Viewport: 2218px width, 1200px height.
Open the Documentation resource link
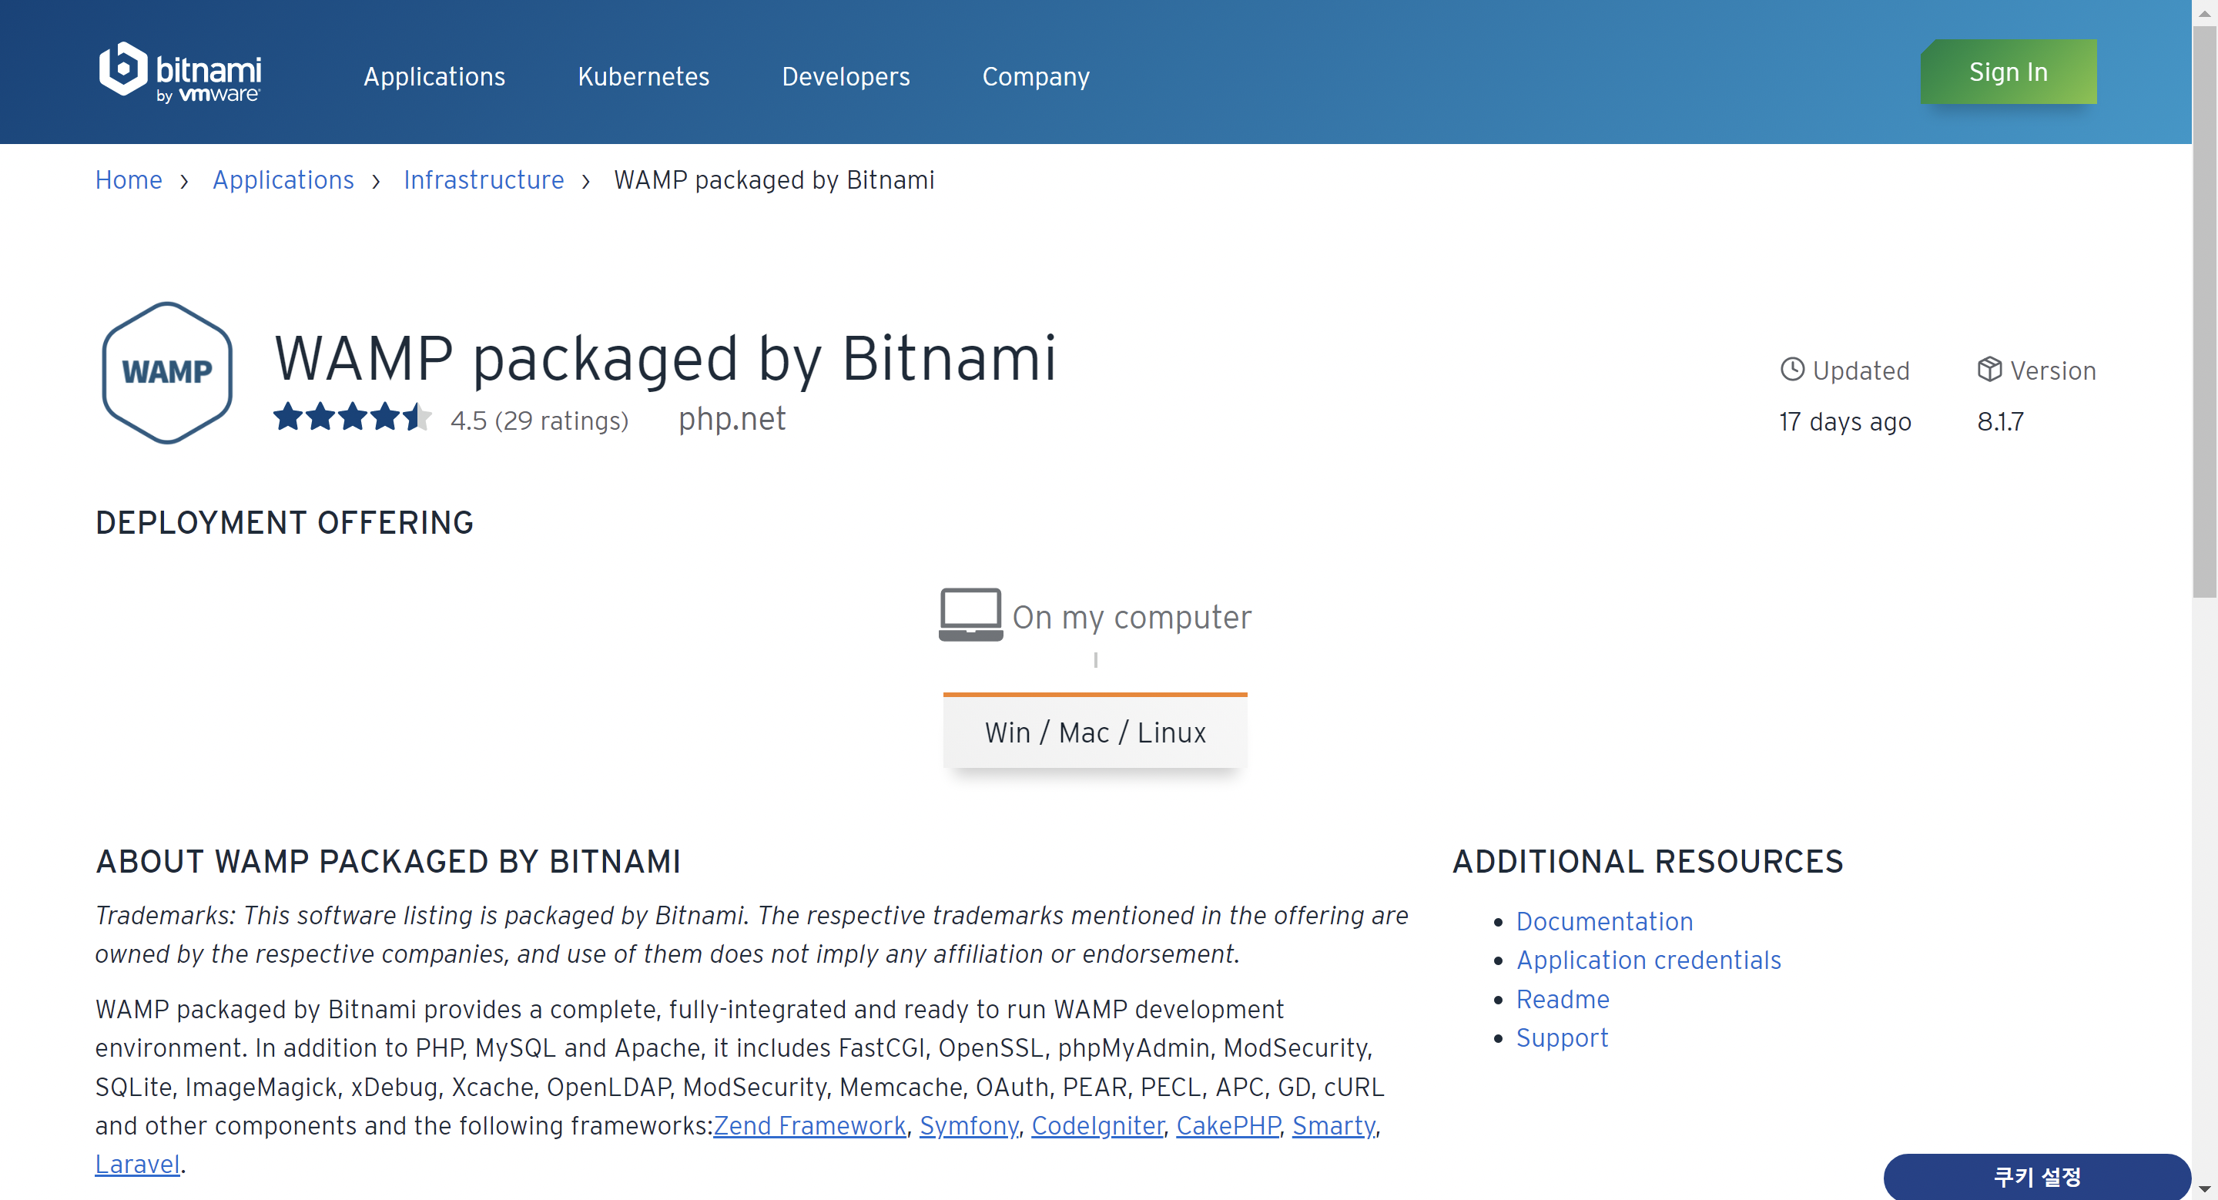tap(1604, 921)
